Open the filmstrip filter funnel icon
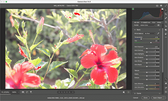Screen dimensions: 168x101 (x=31, y=92)
